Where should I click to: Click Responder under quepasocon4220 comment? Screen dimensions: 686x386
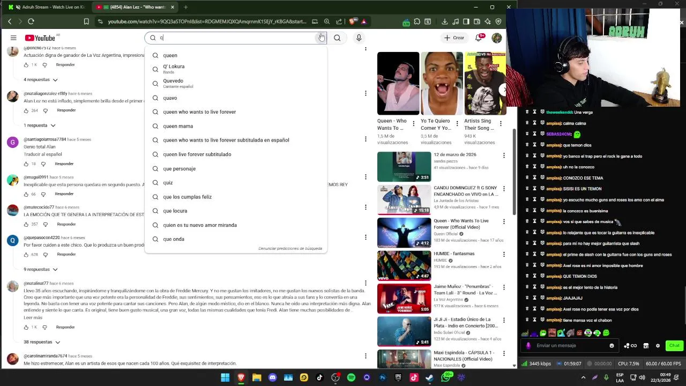coord(66,254)
